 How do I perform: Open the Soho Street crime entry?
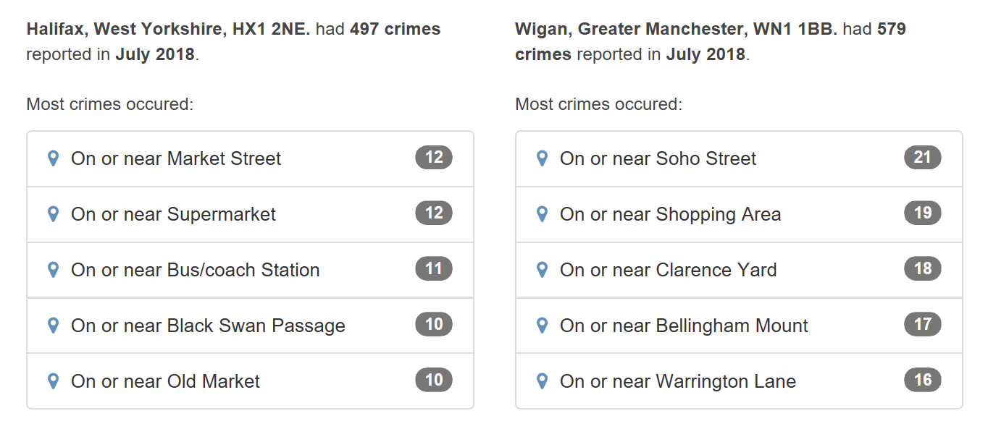[739, 158]
